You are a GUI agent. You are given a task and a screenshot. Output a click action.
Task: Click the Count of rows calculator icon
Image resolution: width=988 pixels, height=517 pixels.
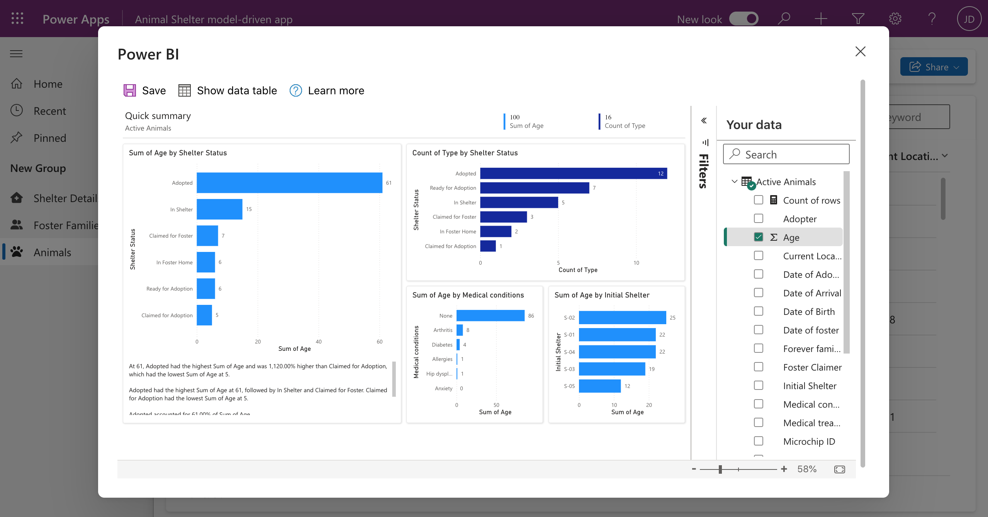773,200
